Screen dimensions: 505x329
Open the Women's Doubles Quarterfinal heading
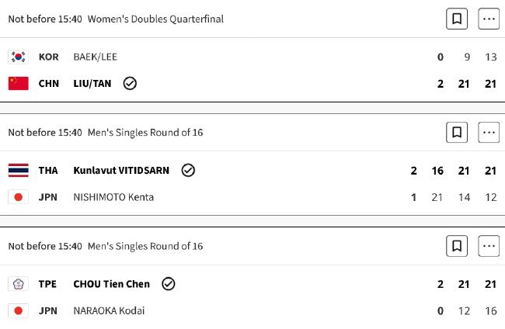pos(155,19)
